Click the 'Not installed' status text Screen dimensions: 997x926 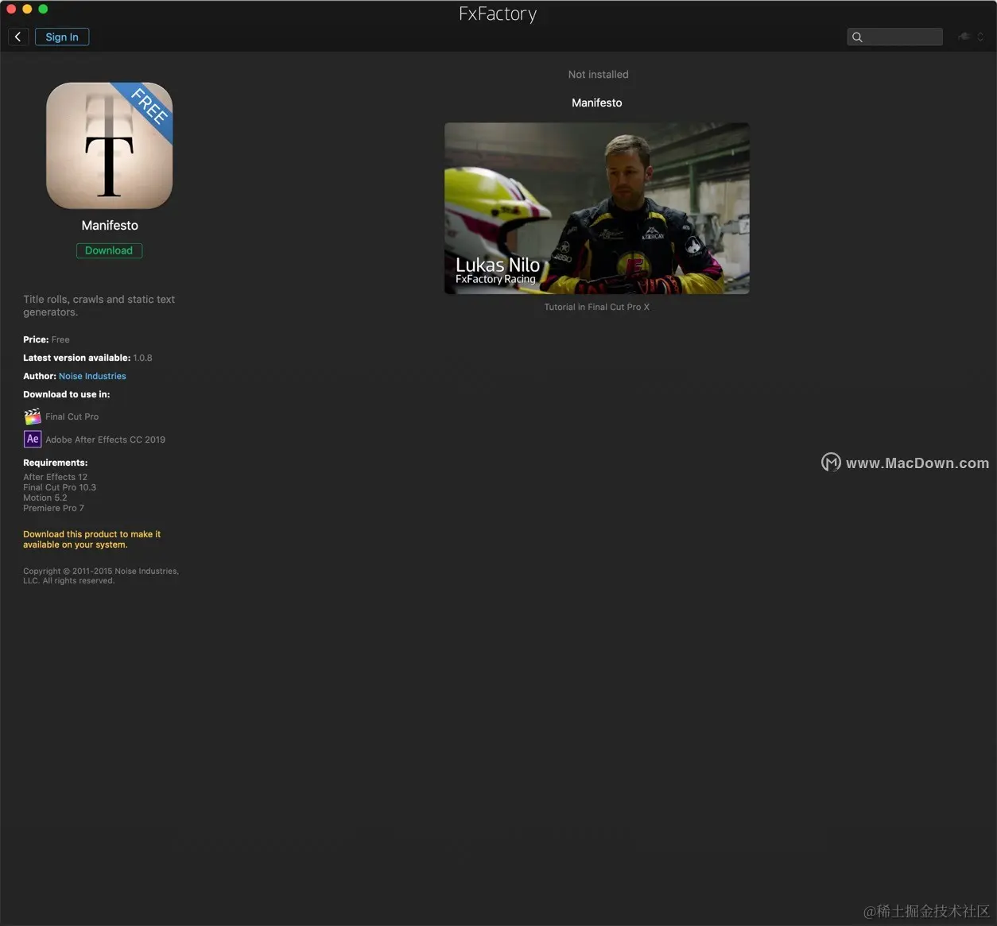pos(598,75)
